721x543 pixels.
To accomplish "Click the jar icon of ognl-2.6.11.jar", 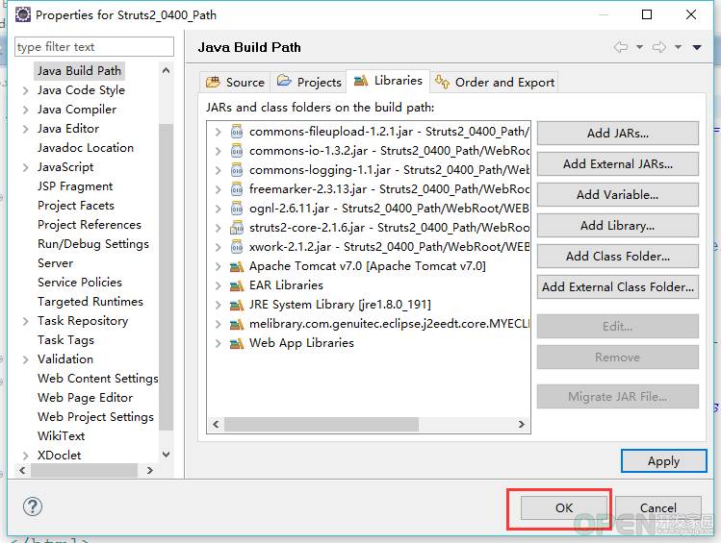I will pyautogui.click(x=237, y=209).
